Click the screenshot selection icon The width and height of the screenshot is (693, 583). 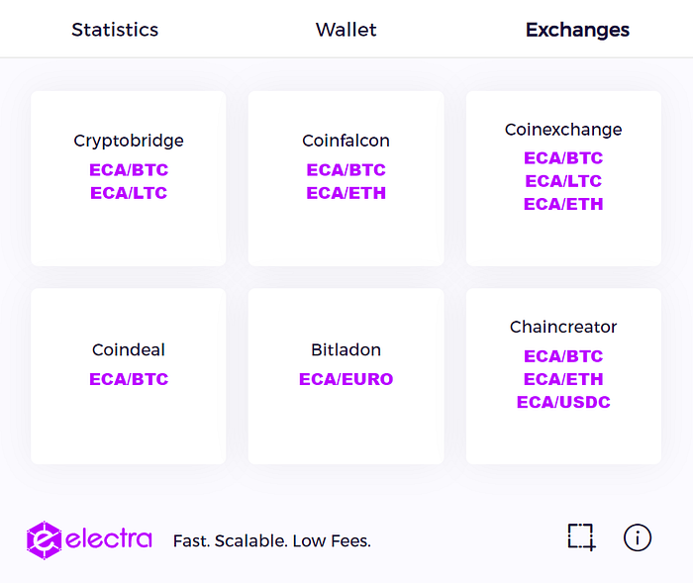[x=582, y=537]
